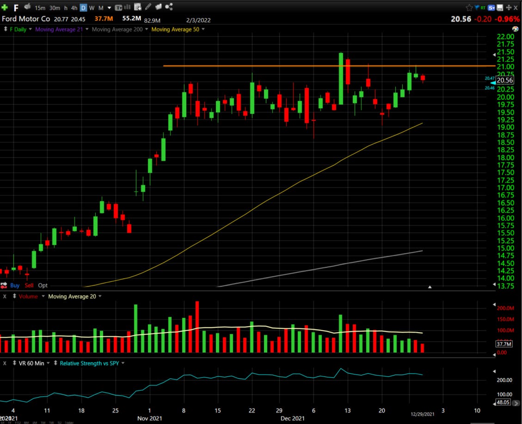Viewport: 522px width, 424px height.
Task: Click the top price-axis scale arrow near 21.50
Action: pos(494,54)
